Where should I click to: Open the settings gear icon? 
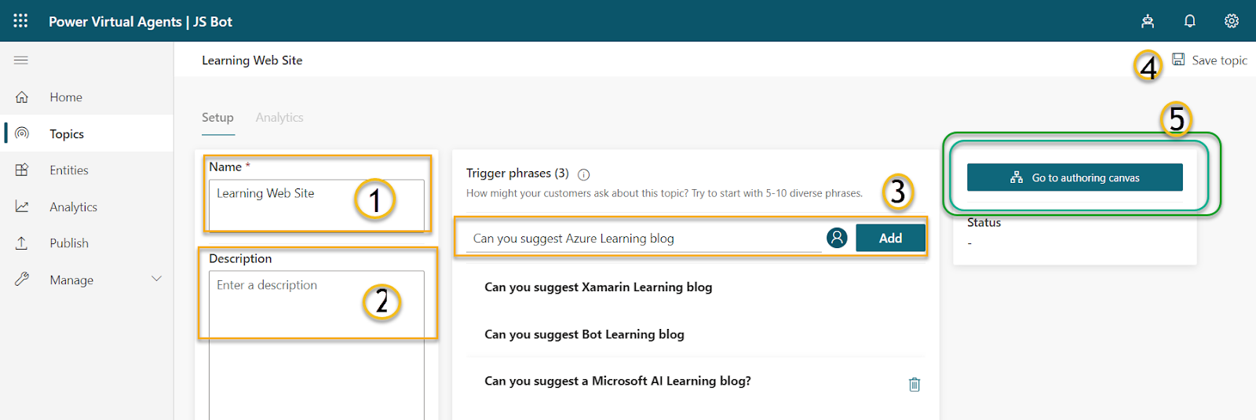[1232, 21]
